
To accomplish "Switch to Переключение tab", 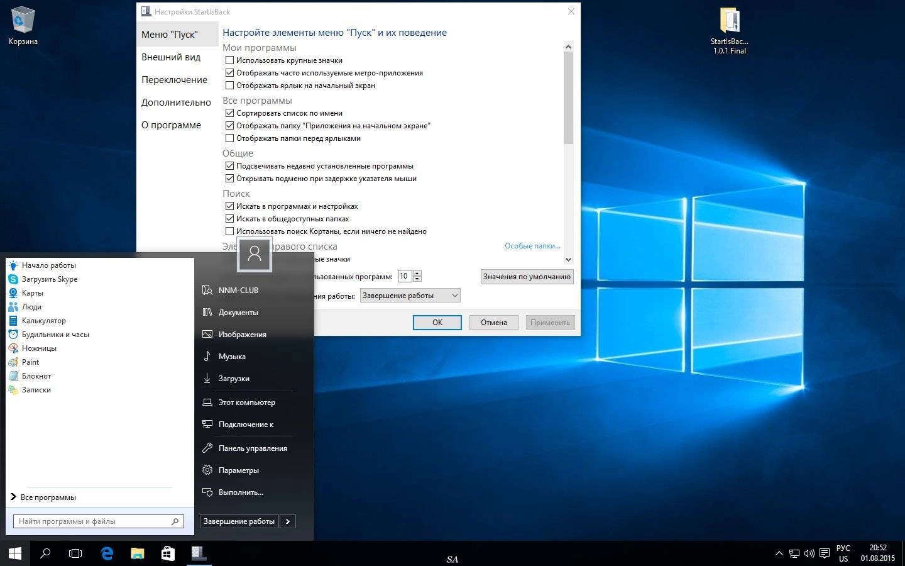I will [x=174, y=80].
